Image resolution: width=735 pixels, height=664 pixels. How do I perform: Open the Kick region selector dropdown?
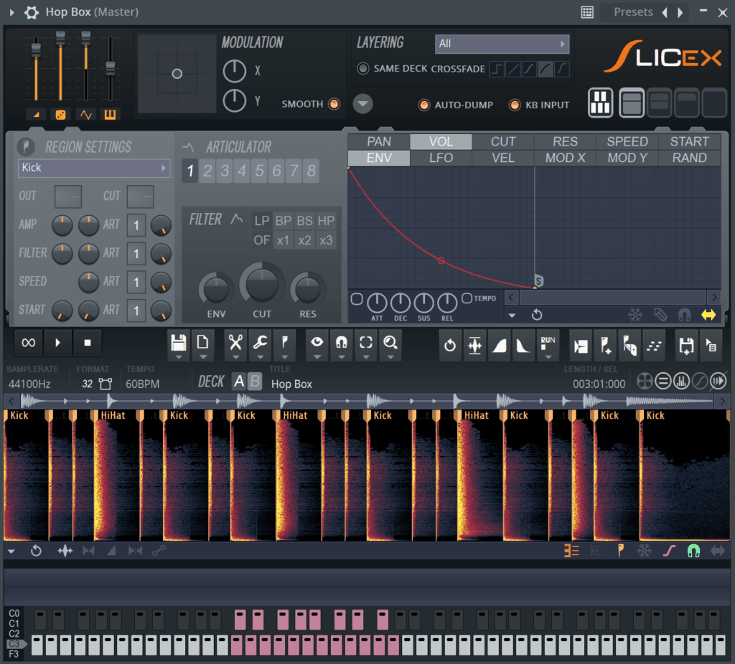click(93, 168)
